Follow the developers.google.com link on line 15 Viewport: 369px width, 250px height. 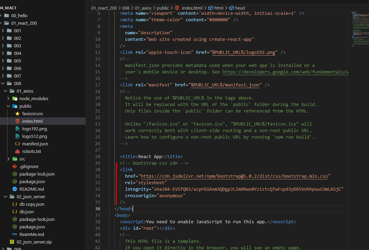[285, 72]
